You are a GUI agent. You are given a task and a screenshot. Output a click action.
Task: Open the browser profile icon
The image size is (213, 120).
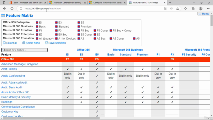[x=200, y=8]
